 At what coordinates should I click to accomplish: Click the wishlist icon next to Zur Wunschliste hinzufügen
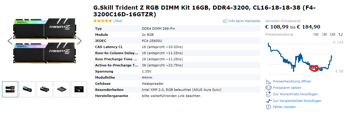tap(268, 94)
